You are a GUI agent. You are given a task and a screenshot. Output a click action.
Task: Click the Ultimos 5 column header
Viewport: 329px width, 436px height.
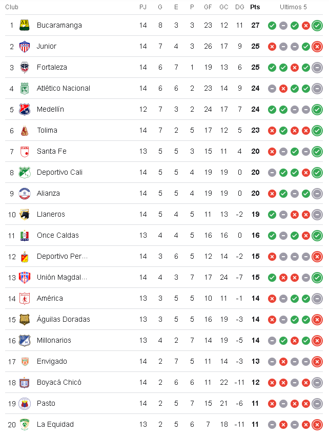click(294, 7)
